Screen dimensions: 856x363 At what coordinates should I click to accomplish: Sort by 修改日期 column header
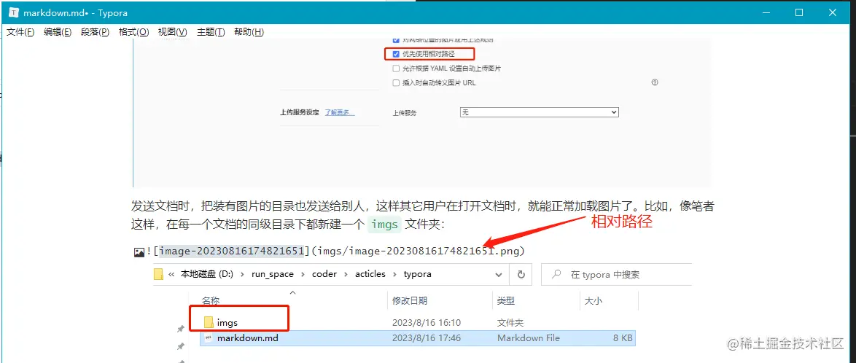[410, 301]
